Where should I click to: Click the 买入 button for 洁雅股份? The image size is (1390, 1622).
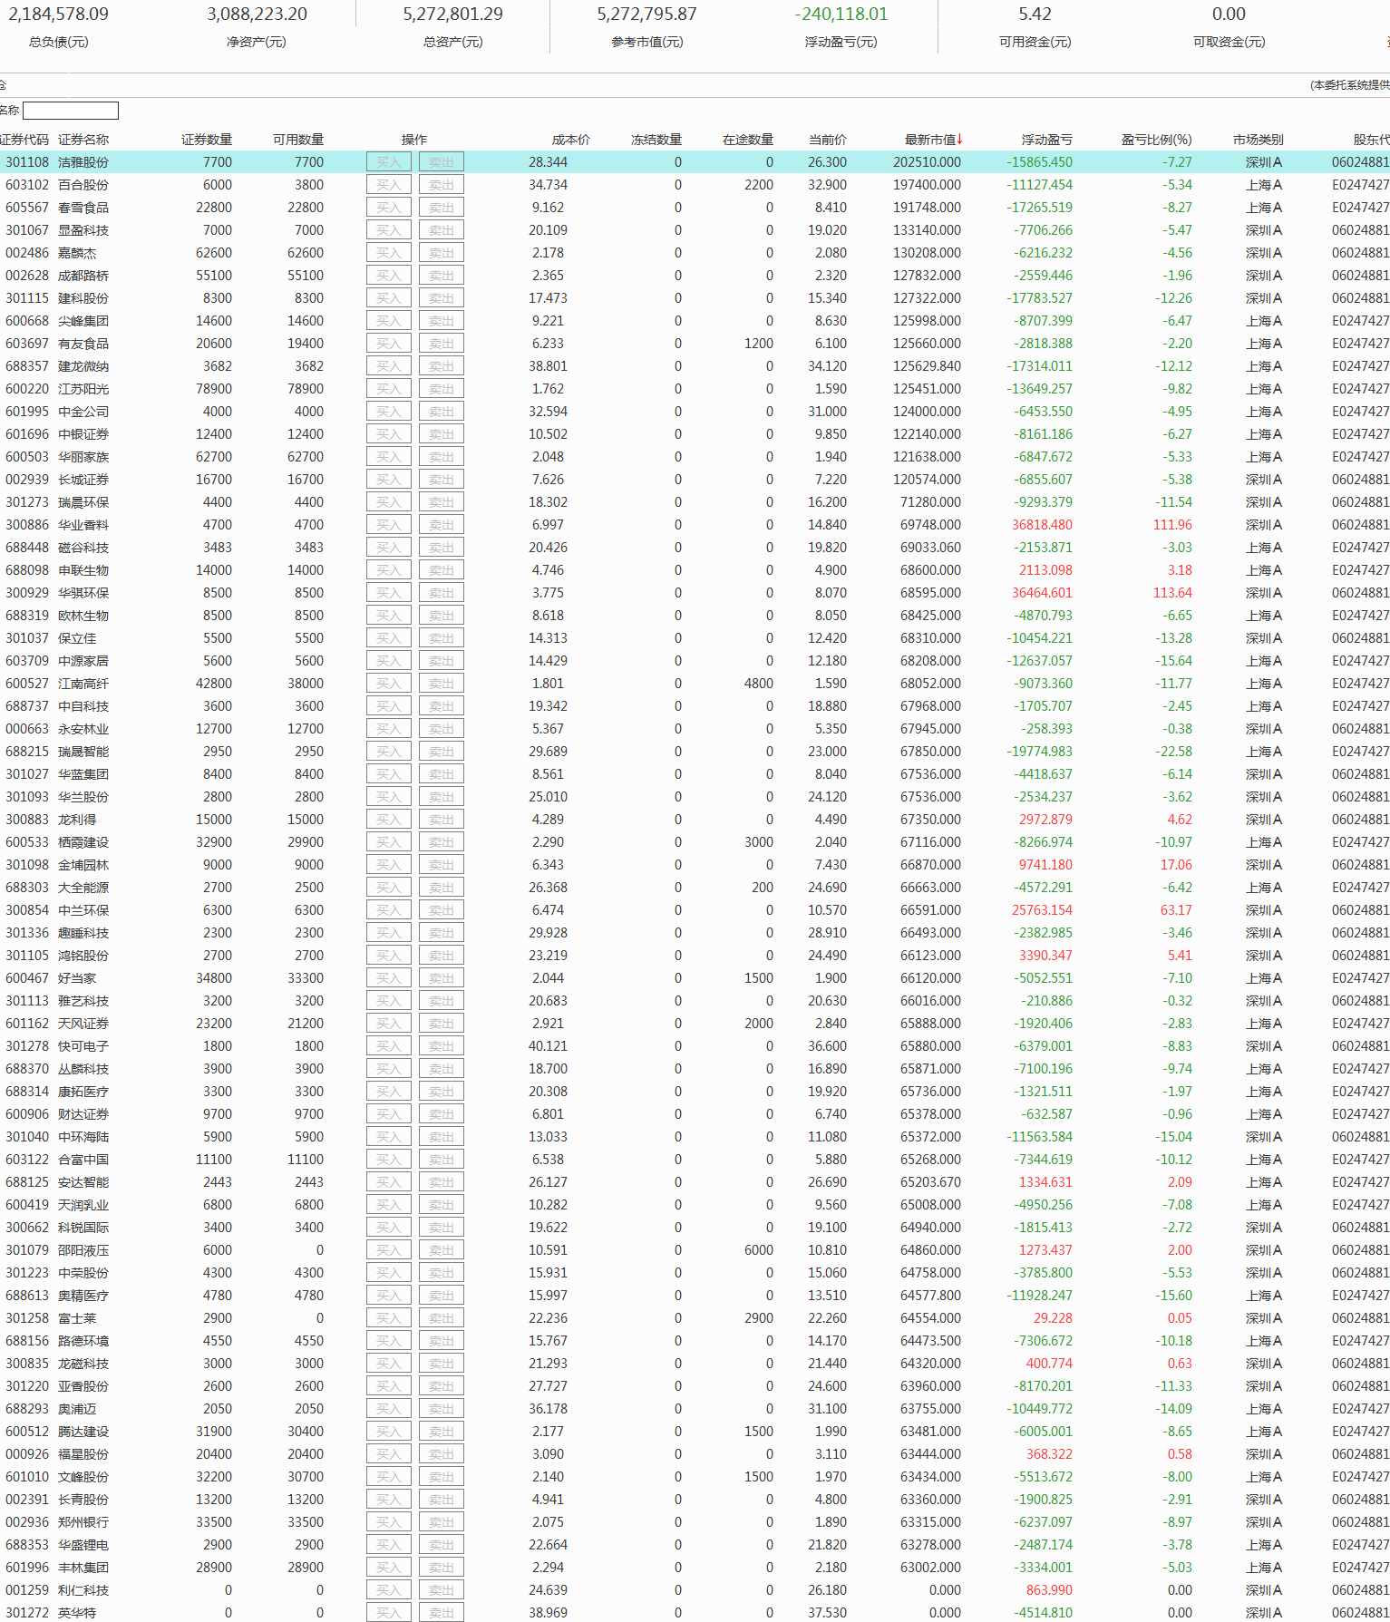tap(389, 162)
